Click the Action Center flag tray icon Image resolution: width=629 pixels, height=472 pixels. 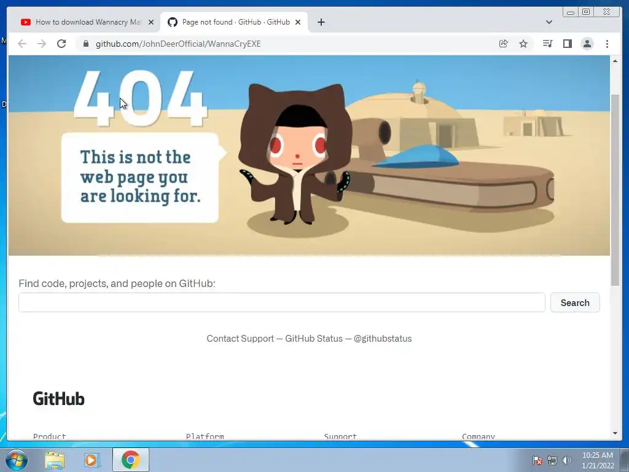click(x=537, y=460)
